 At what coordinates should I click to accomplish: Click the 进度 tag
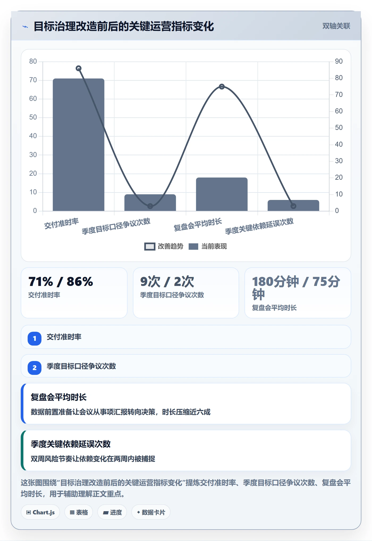point(112,512)
